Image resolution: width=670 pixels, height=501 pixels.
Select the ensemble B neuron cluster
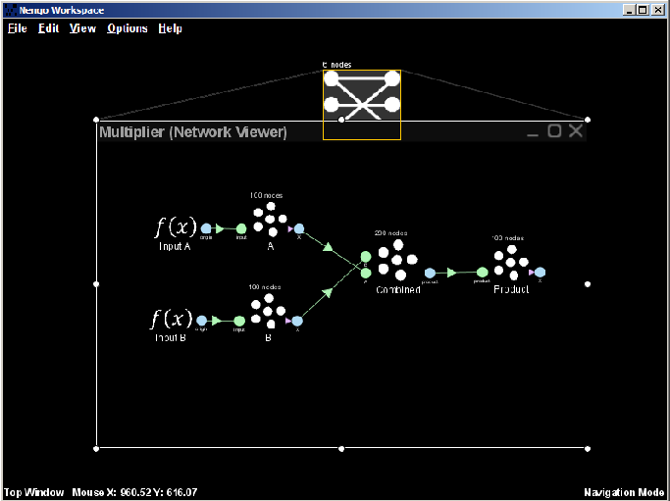tap(268, 311)
